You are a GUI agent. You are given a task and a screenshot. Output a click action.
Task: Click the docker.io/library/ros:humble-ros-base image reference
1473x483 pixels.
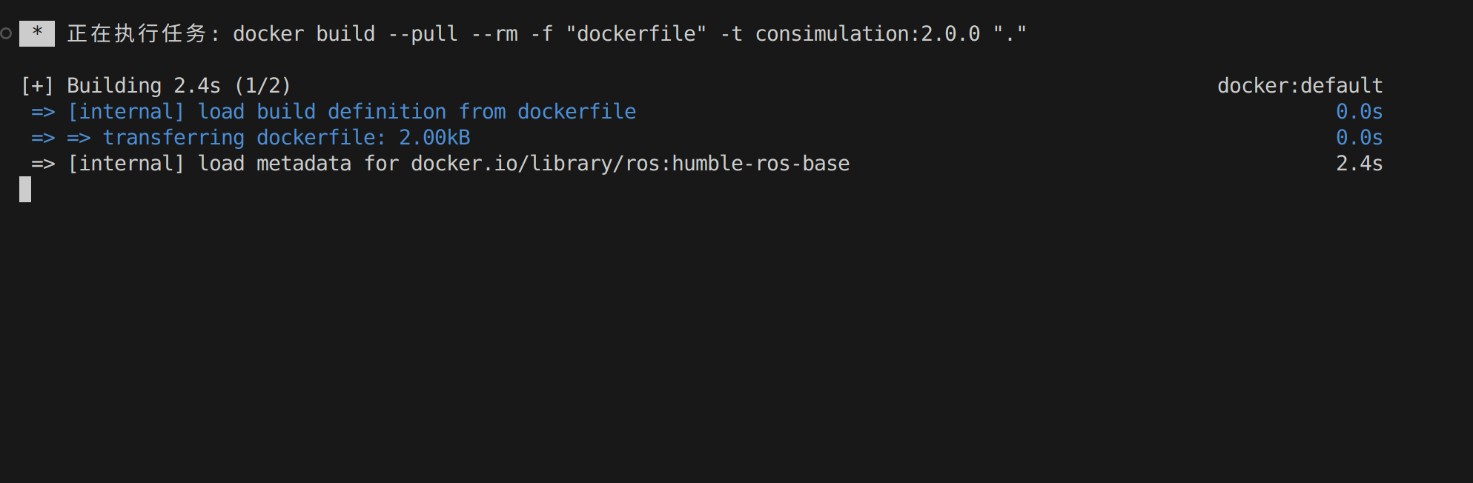pos(630,164)
